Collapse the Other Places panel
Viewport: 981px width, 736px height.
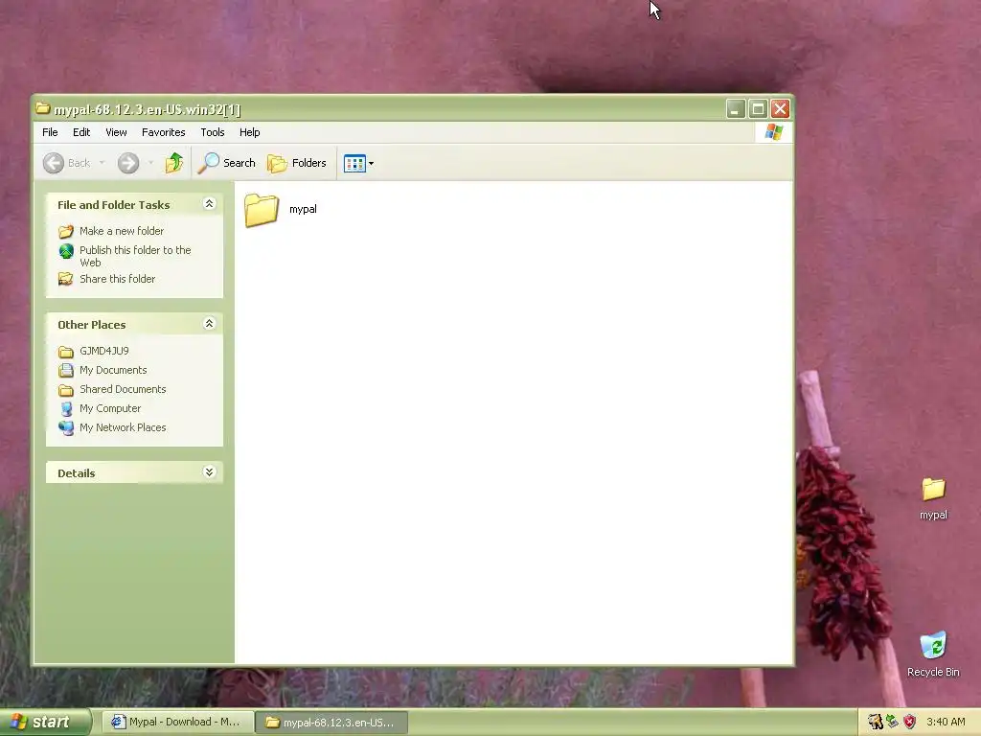point(210,324)
